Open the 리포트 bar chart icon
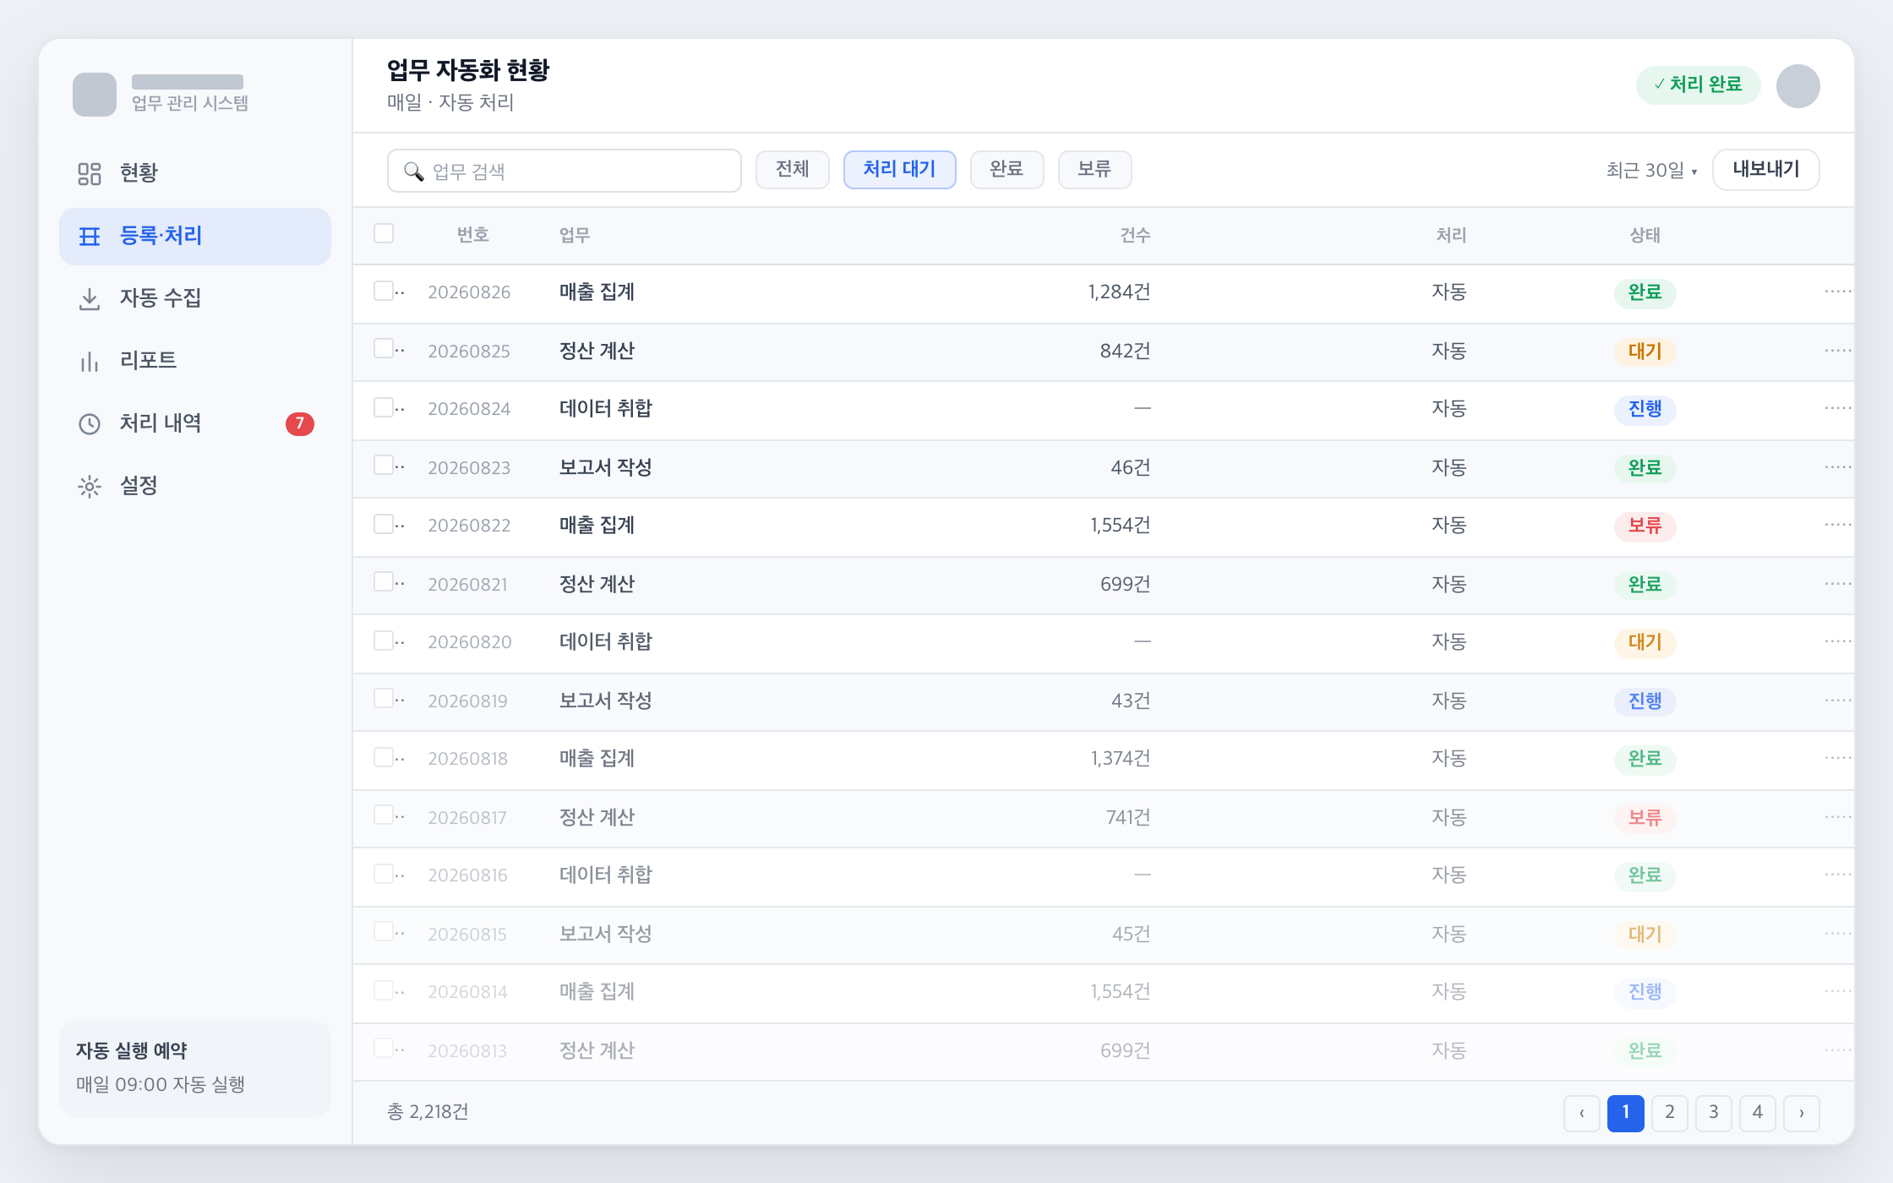 [x=90, y=361]
